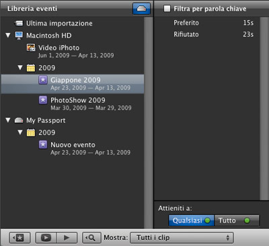Viewport: 269px width, 246px height.
Task: Enable the Filtra per parola chiave checkbox
Action: 167,9
